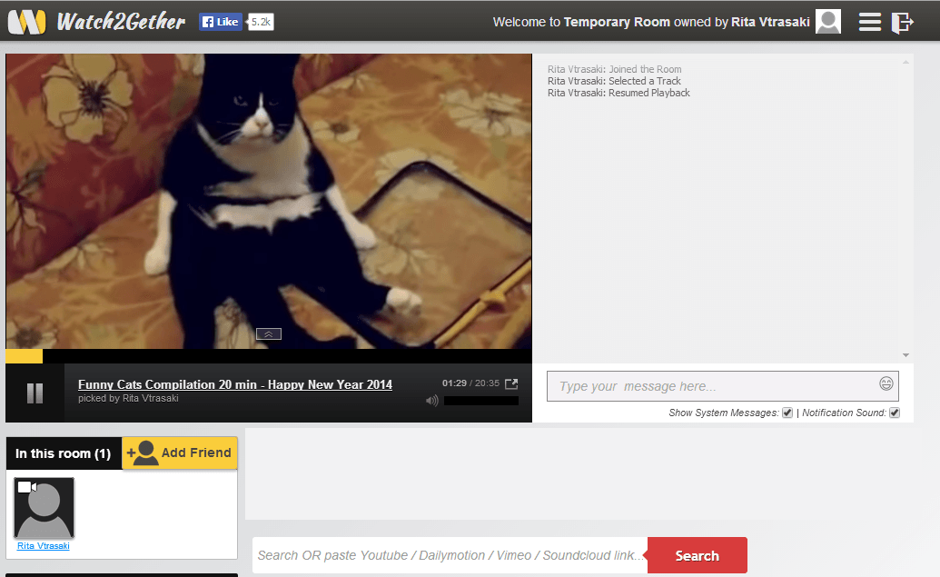Click the Add Friend button

coord(180,453)
